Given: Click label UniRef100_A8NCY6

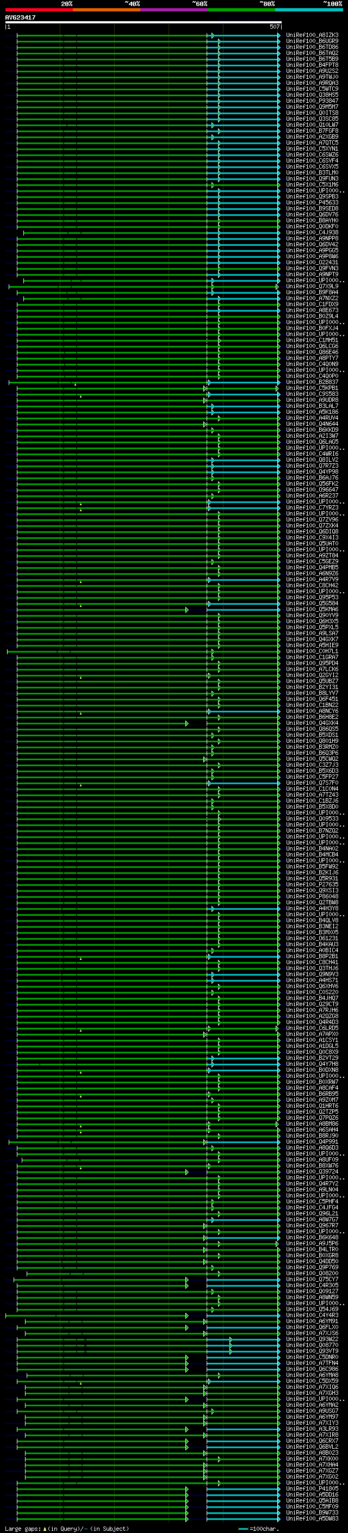Looking at the screenshot, I should (x=312, y=711).
